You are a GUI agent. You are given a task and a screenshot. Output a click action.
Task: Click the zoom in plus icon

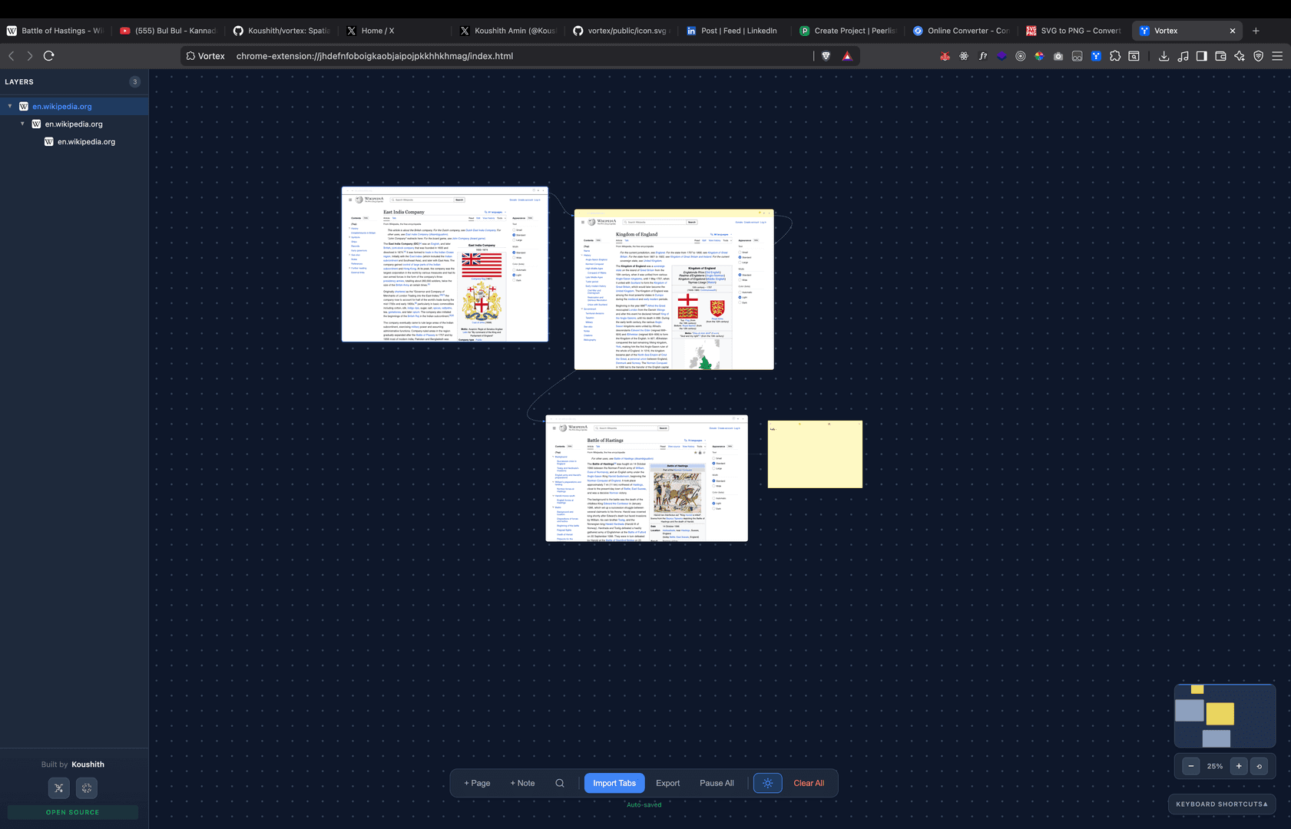coord(1239,766)
